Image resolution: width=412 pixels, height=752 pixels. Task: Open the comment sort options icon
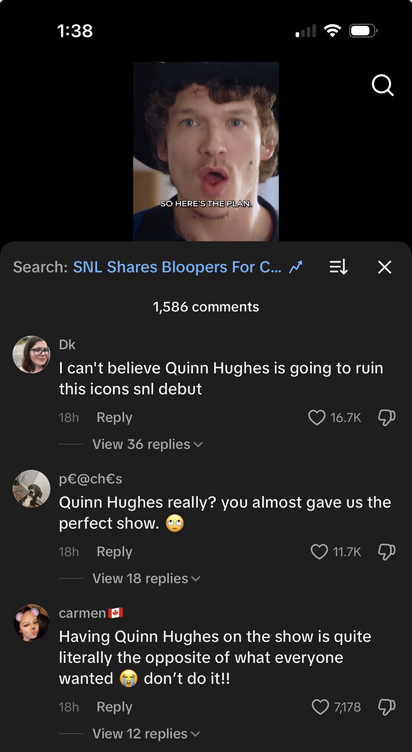[x=338, y=267]
